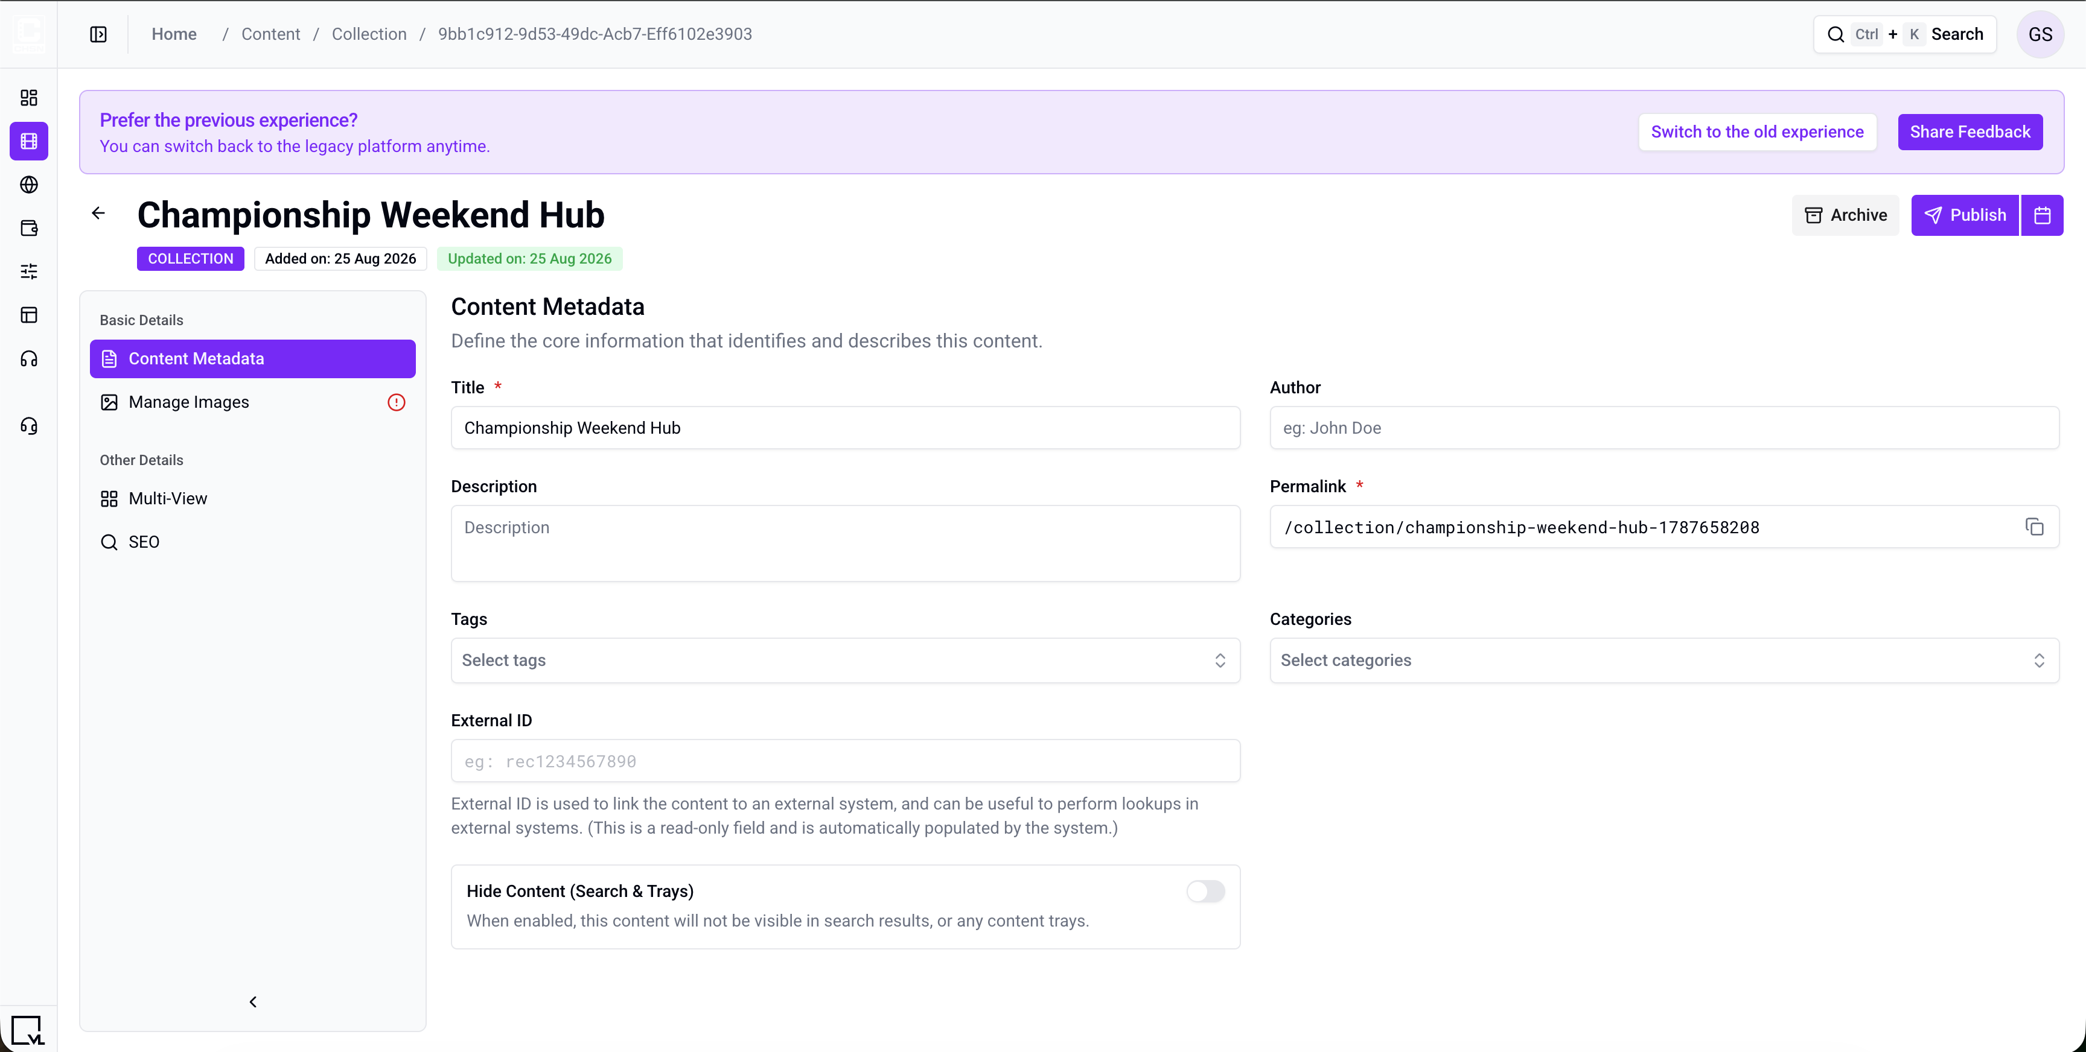Click into the Description text area
Screen dimensions: 2086x1052
(846, 543)
